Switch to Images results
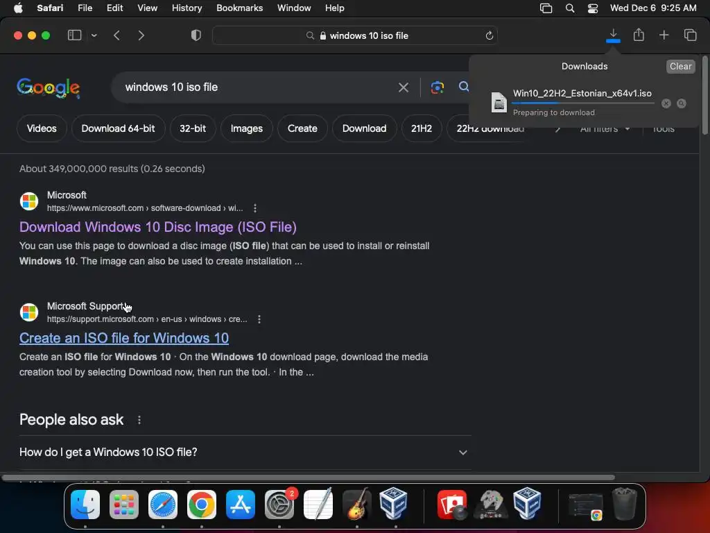Viewport: 710px width, 533px height. (247, 128)
